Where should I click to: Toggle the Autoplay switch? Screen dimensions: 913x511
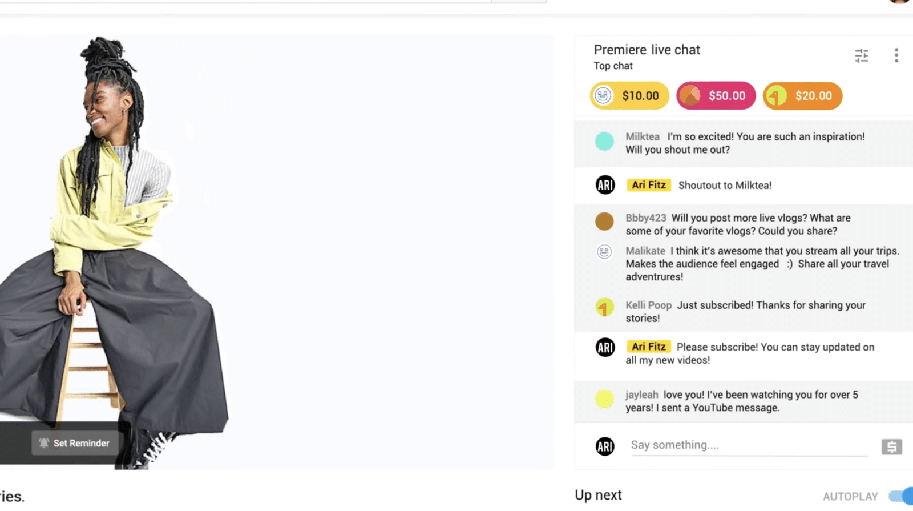pos(902,496)
